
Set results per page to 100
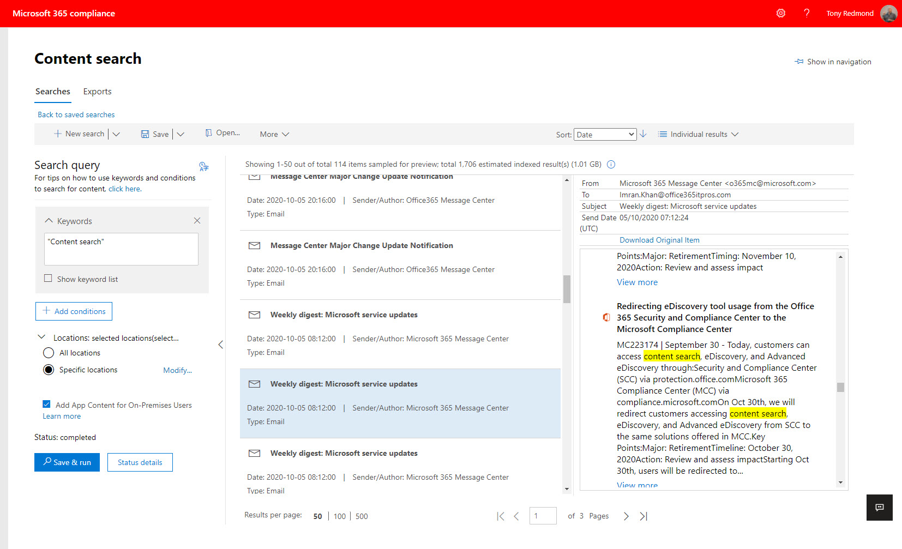click(340, 516)
